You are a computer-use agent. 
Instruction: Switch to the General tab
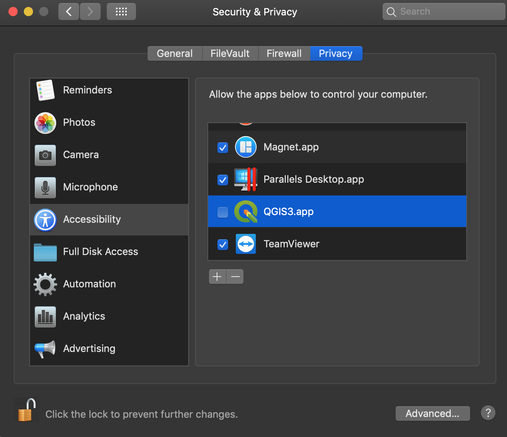pos(175,53)
